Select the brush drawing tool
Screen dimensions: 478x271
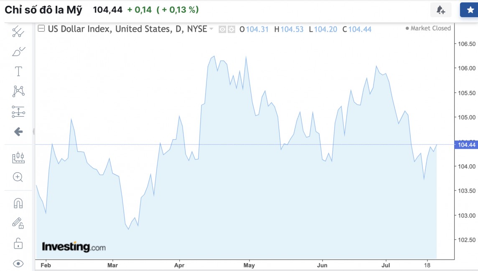point(18,51)
